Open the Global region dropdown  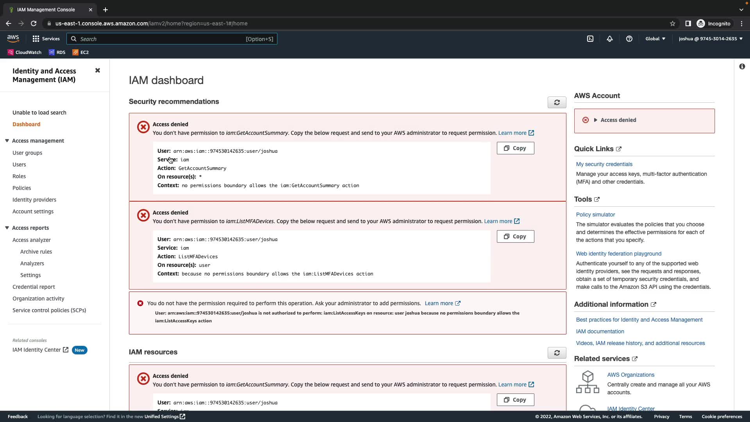(655, 39)
